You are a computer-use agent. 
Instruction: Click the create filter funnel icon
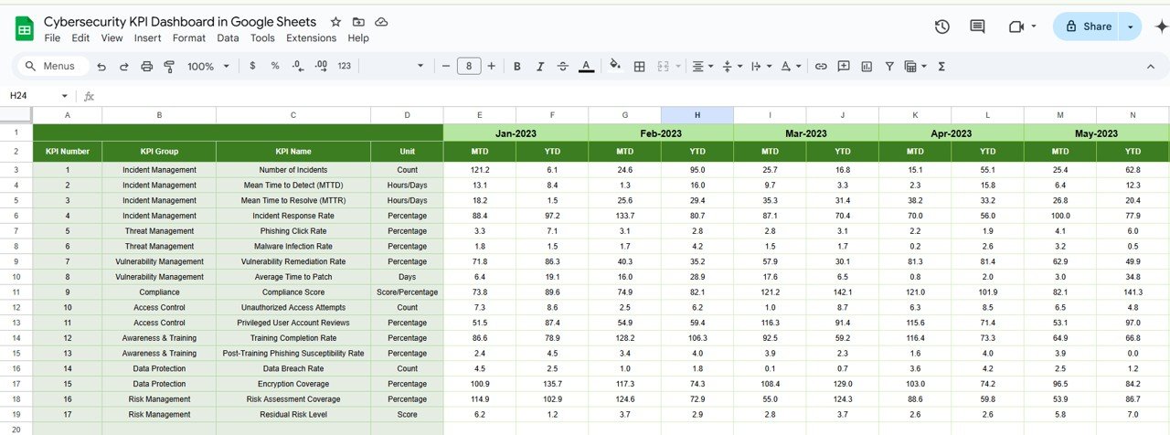pos(889,66)
